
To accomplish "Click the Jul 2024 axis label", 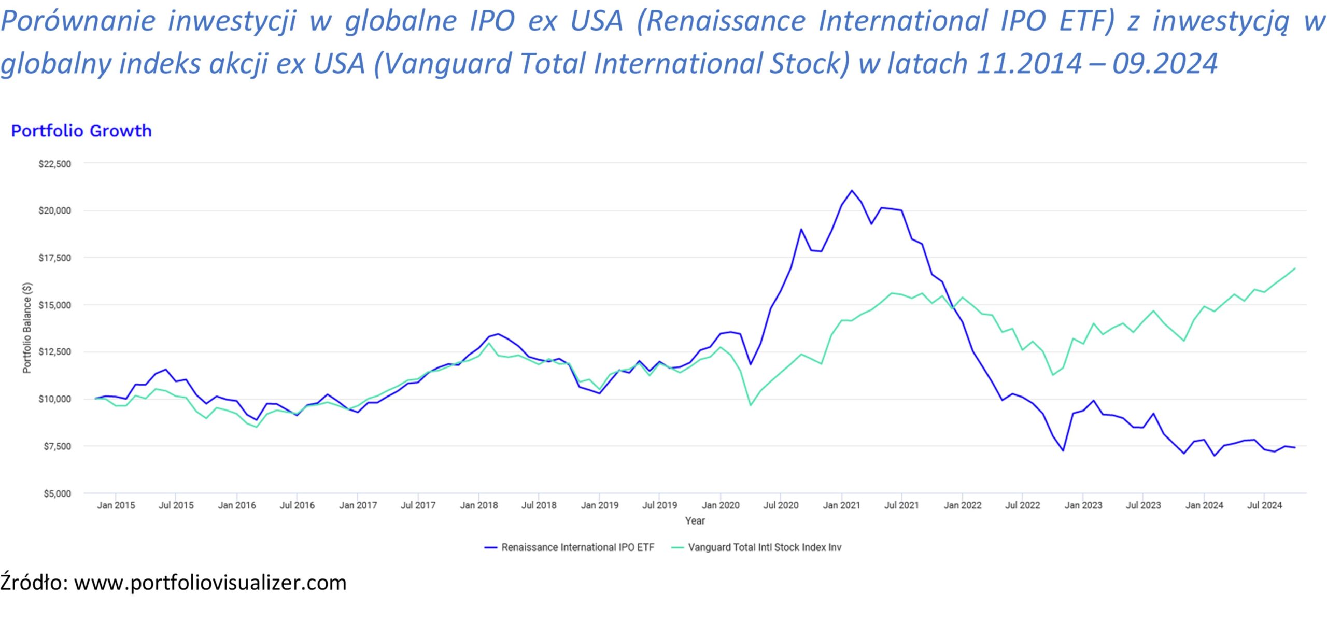I will click(1264, 505).
